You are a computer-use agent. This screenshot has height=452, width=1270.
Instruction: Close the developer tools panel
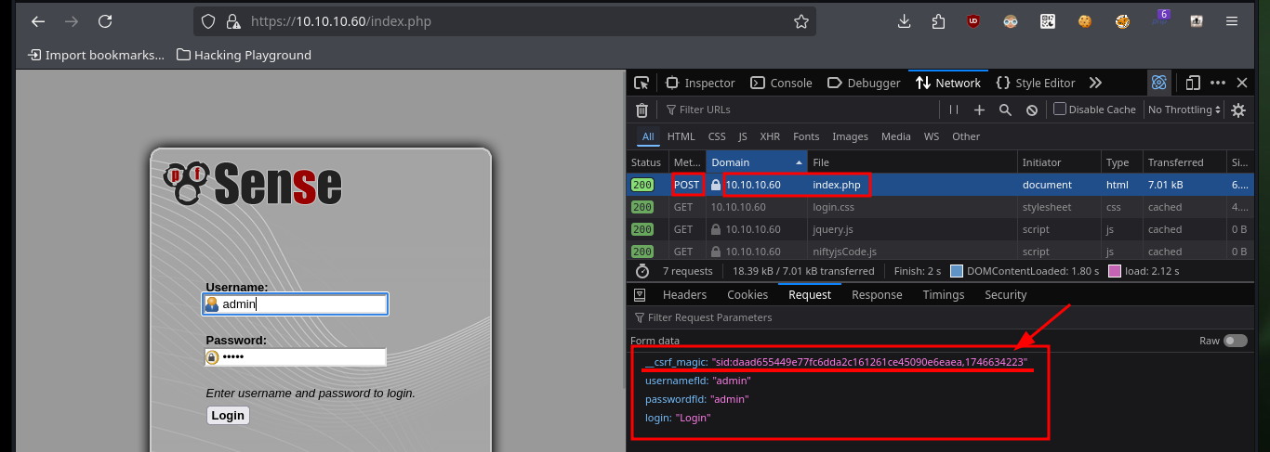coord(1242,83)
